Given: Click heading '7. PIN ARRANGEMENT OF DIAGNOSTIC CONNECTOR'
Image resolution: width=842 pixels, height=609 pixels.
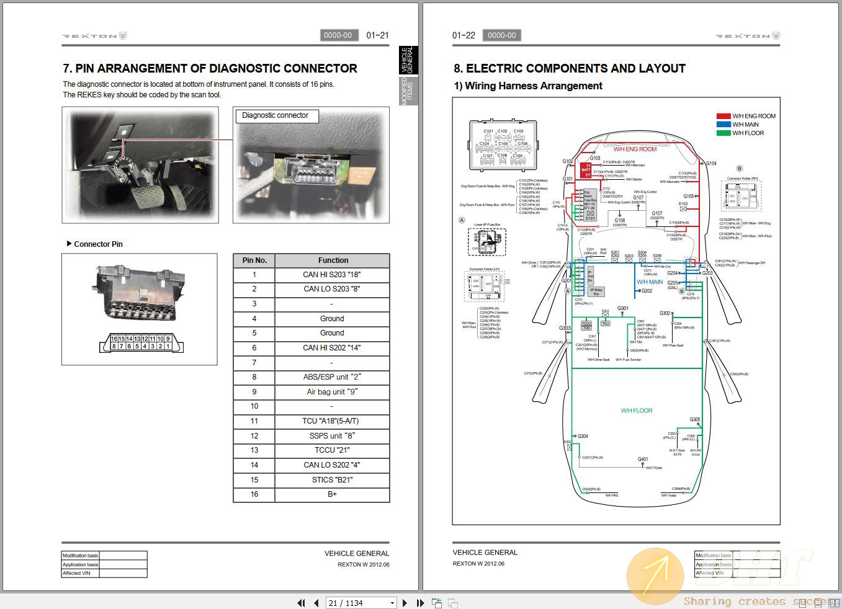Looking at the screenshot, I should 210,68.
